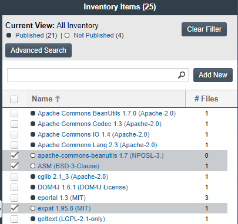Focus the inventory search text field

[92, 75]
